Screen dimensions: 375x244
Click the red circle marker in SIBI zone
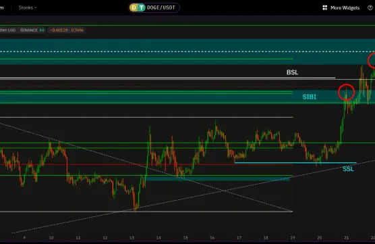click(x=346, y=93)
